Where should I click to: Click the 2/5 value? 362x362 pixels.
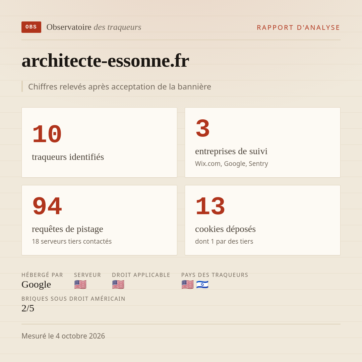pyautogui.click(x=28, y=308)
